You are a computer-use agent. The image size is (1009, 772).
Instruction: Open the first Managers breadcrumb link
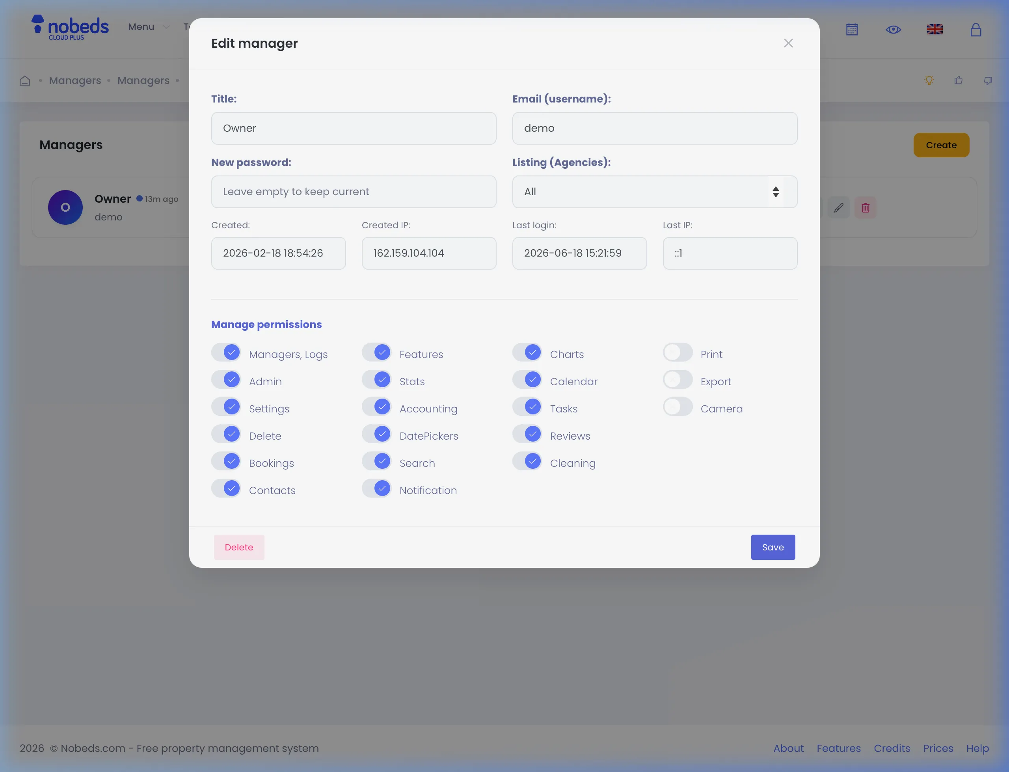click(75, 80)
